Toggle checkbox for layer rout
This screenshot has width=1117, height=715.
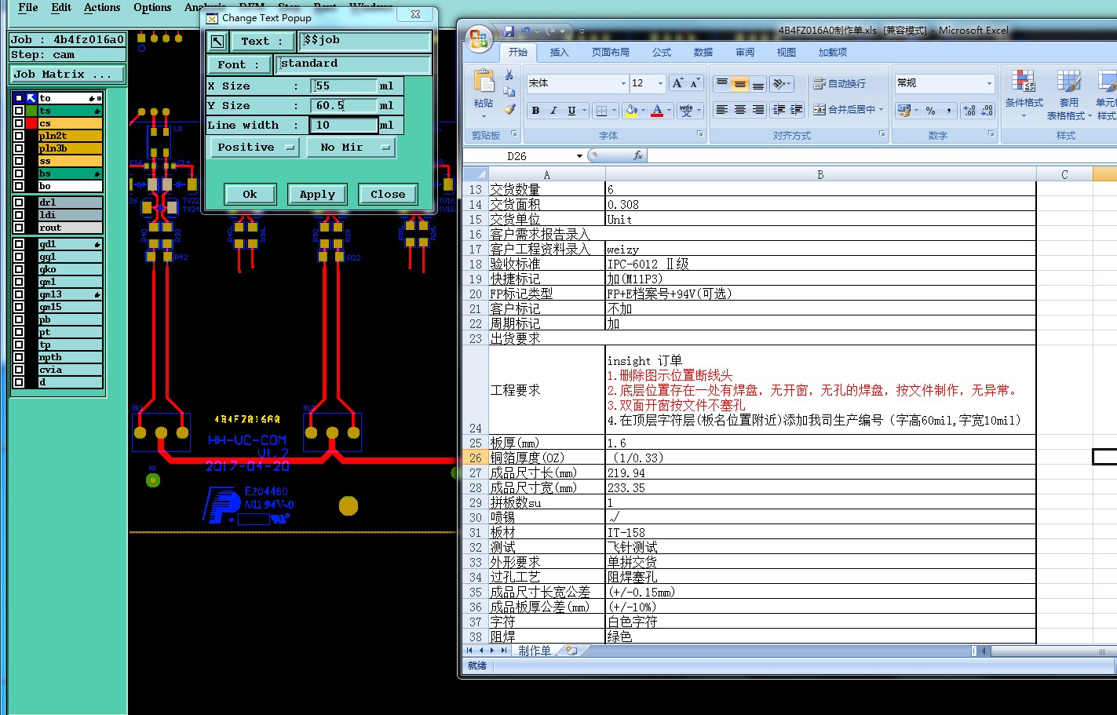pos(19,228)
